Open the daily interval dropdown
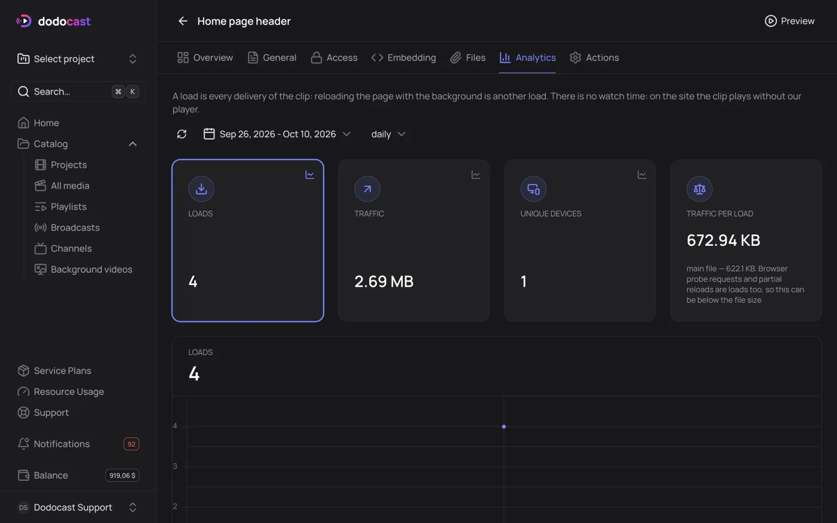The image size is (837, 523). point(388,134)
